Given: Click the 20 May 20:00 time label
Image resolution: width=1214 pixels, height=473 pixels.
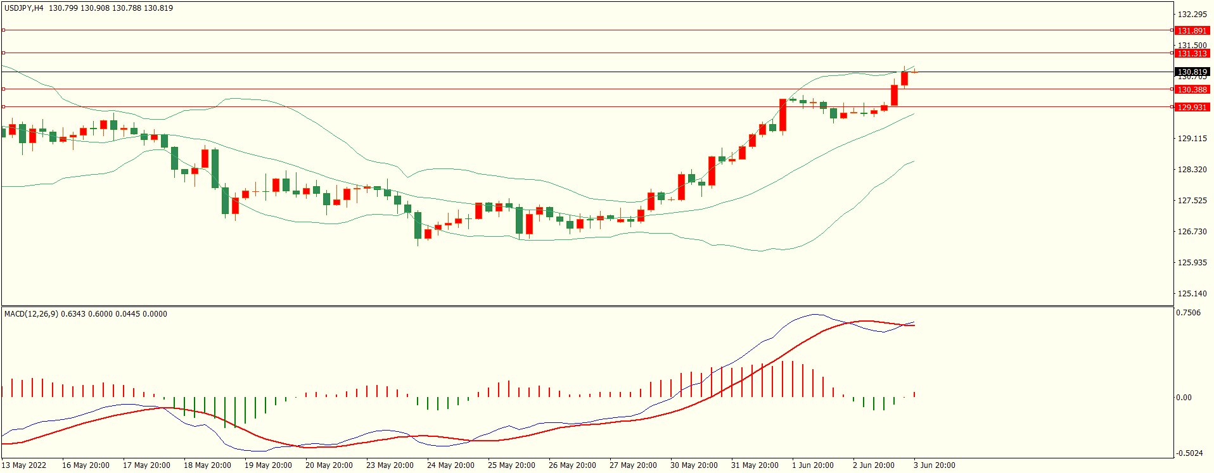Looking at the screenshot, I should (329, 465).
